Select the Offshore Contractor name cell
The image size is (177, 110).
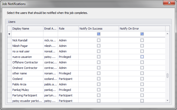(27, 62)
